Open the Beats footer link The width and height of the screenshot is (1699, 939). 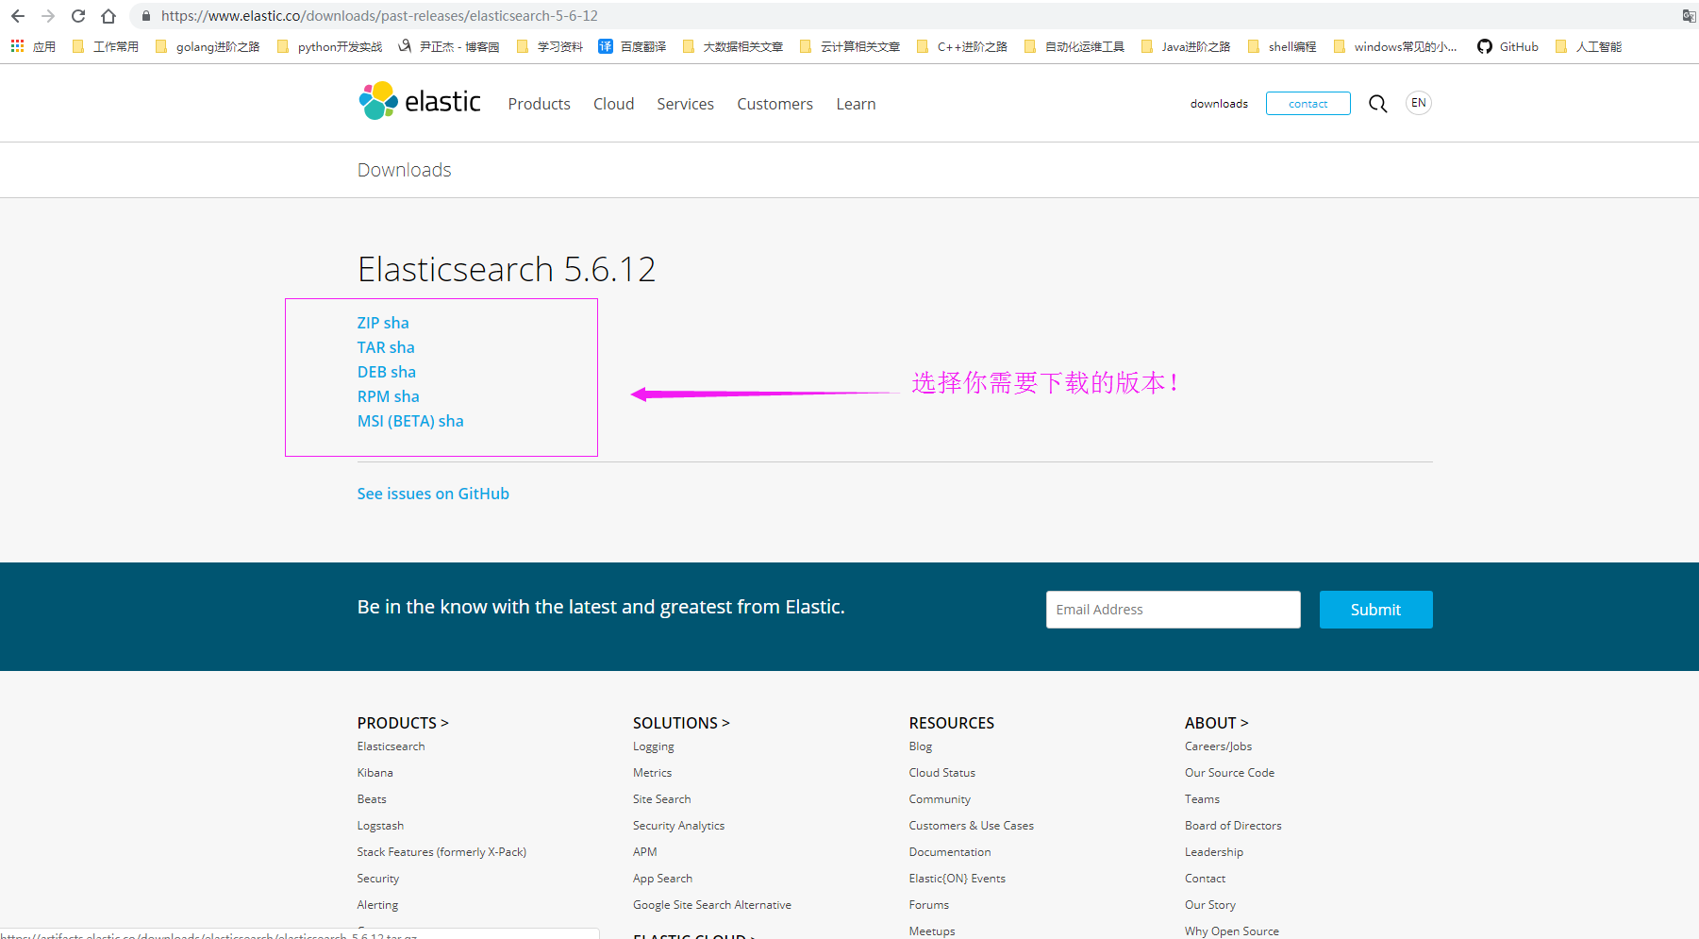[372, 799]
